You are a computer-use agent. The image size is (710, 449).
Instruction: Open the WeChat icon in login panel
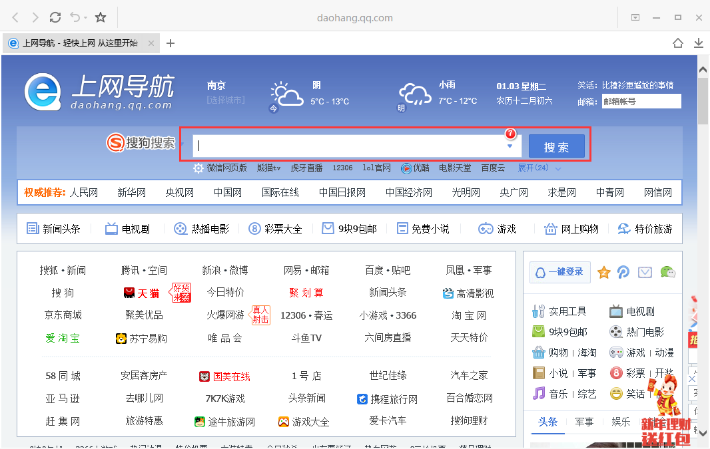667,272
